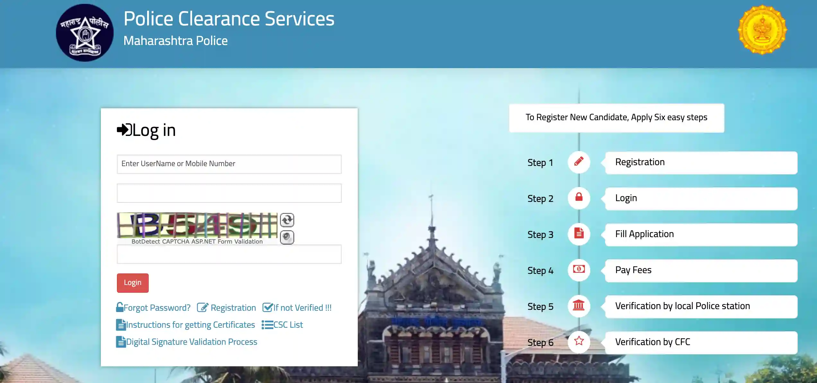Click BotDetect CAPTCHA ASP.NET Form Validation text

[197, 241]
